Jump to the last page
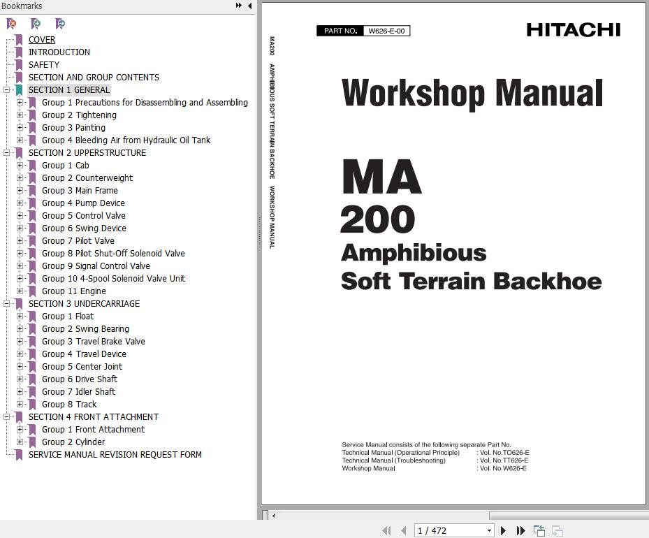 click(520, 530)
